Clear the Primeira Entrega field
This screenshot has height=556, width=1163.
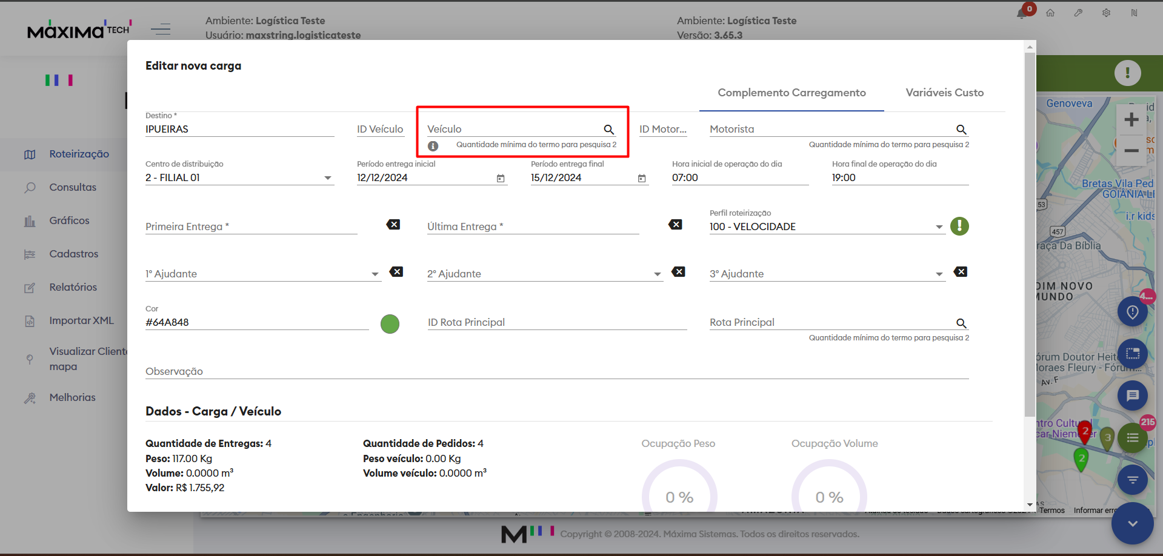point(393,225)
